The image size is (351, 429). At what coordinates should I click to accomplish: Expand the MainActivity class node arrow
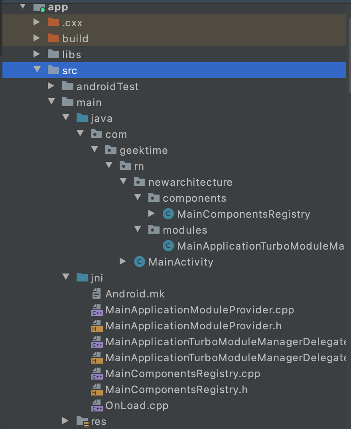click(x=123, y=262)
